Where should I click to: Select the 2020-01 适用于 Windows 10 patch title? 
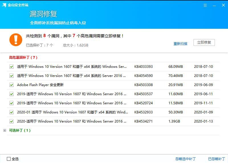pos(72,112)
